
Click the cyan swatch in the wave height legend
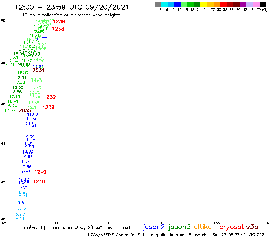coord(164,4)
